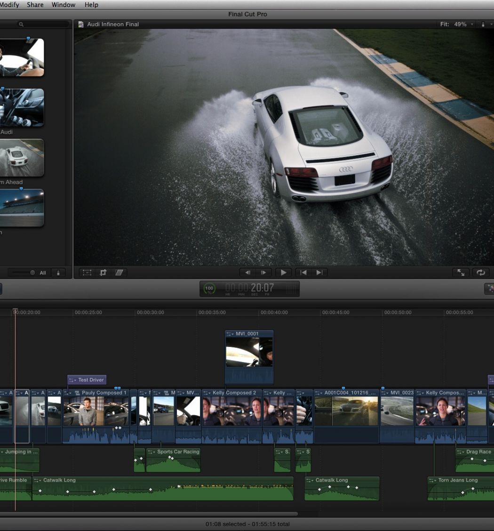The width and height of the screenshot is (494, 531).
Task: Select the Distort tool below the viewer
Action: (x=119, y=273)
